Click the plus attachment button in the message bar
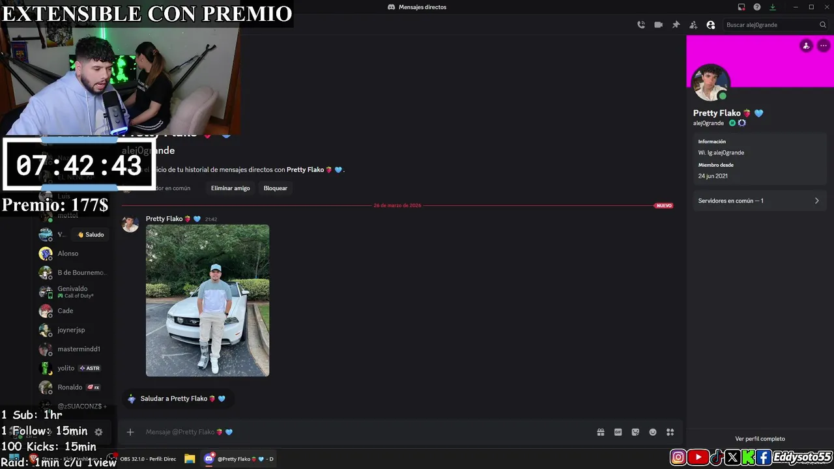The image size is (834, 469). (130, 432)
